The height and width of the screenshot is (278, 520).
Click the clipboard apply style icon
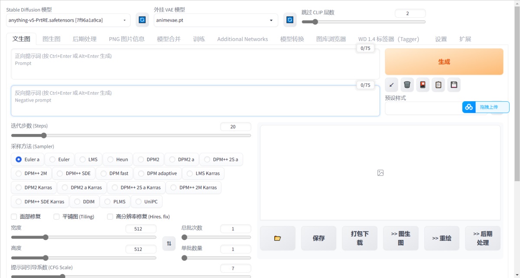[x=438, y=85]
